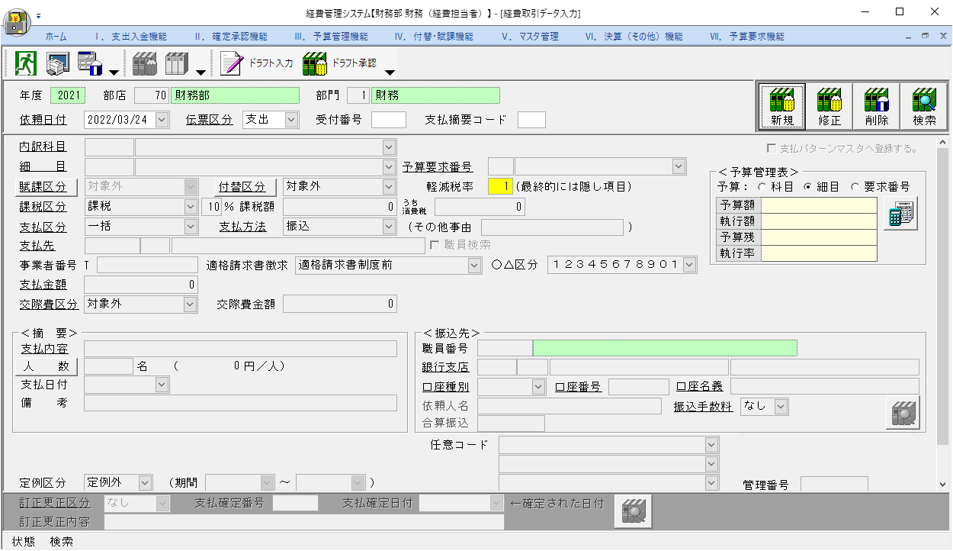Expand the 内訳科目 combo box

[x=389, y=147]
